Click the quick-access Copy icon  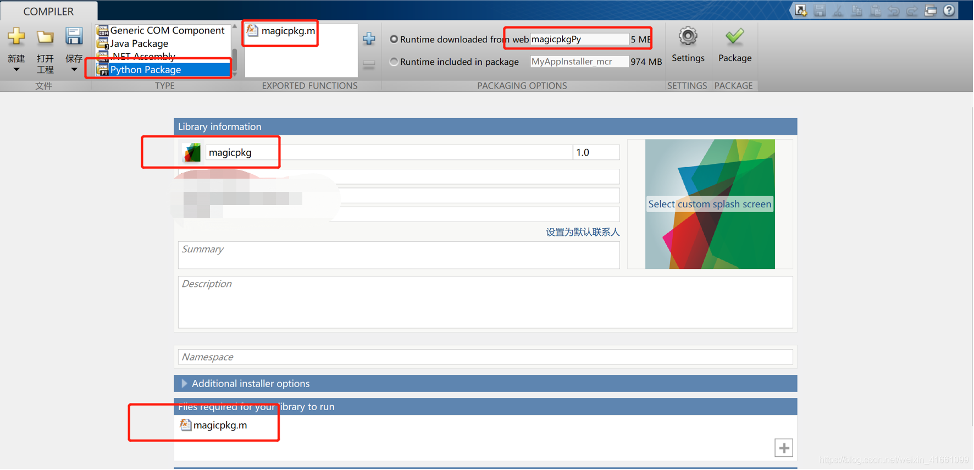tap(857, 10)
